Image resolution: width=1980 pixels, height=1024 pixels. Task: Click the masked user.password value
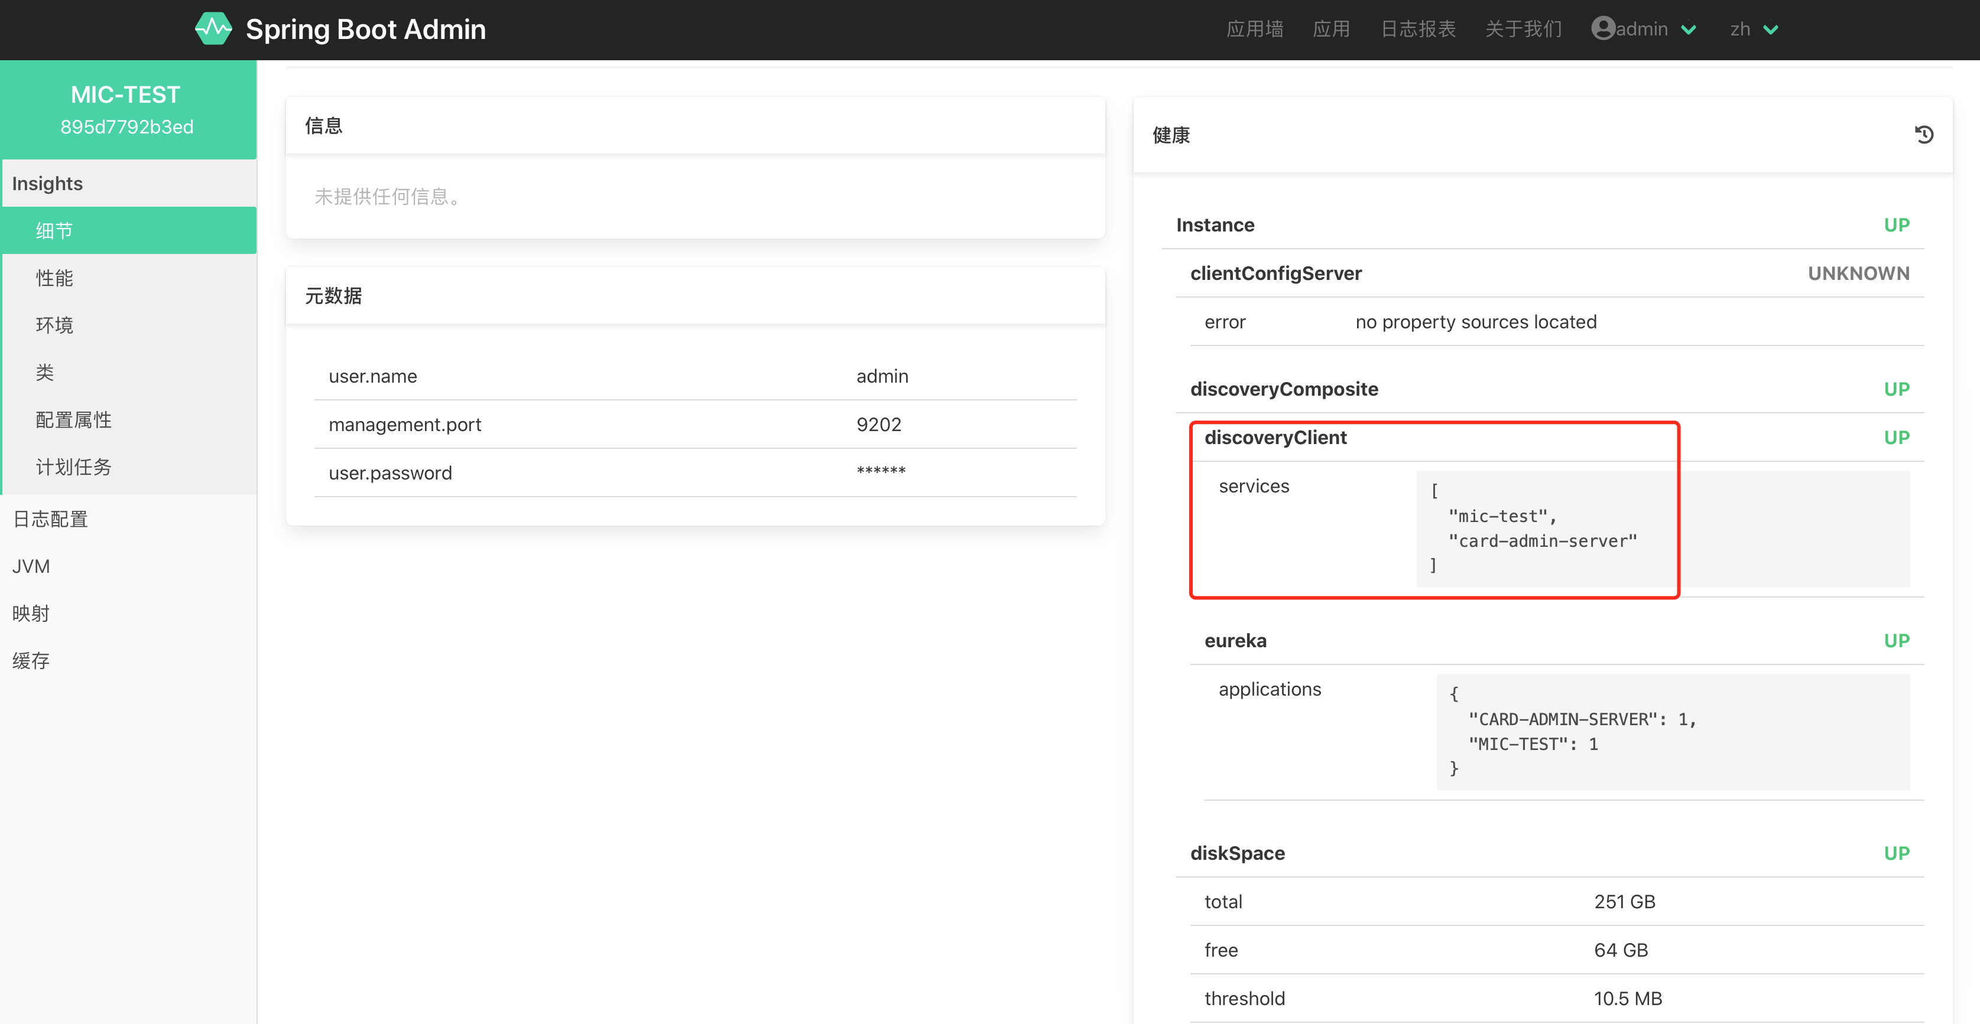(881, 471)
